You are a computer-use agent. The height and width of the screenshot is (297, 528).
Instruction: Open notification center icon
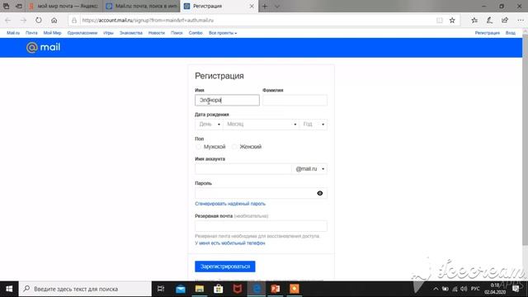point(516,289)
